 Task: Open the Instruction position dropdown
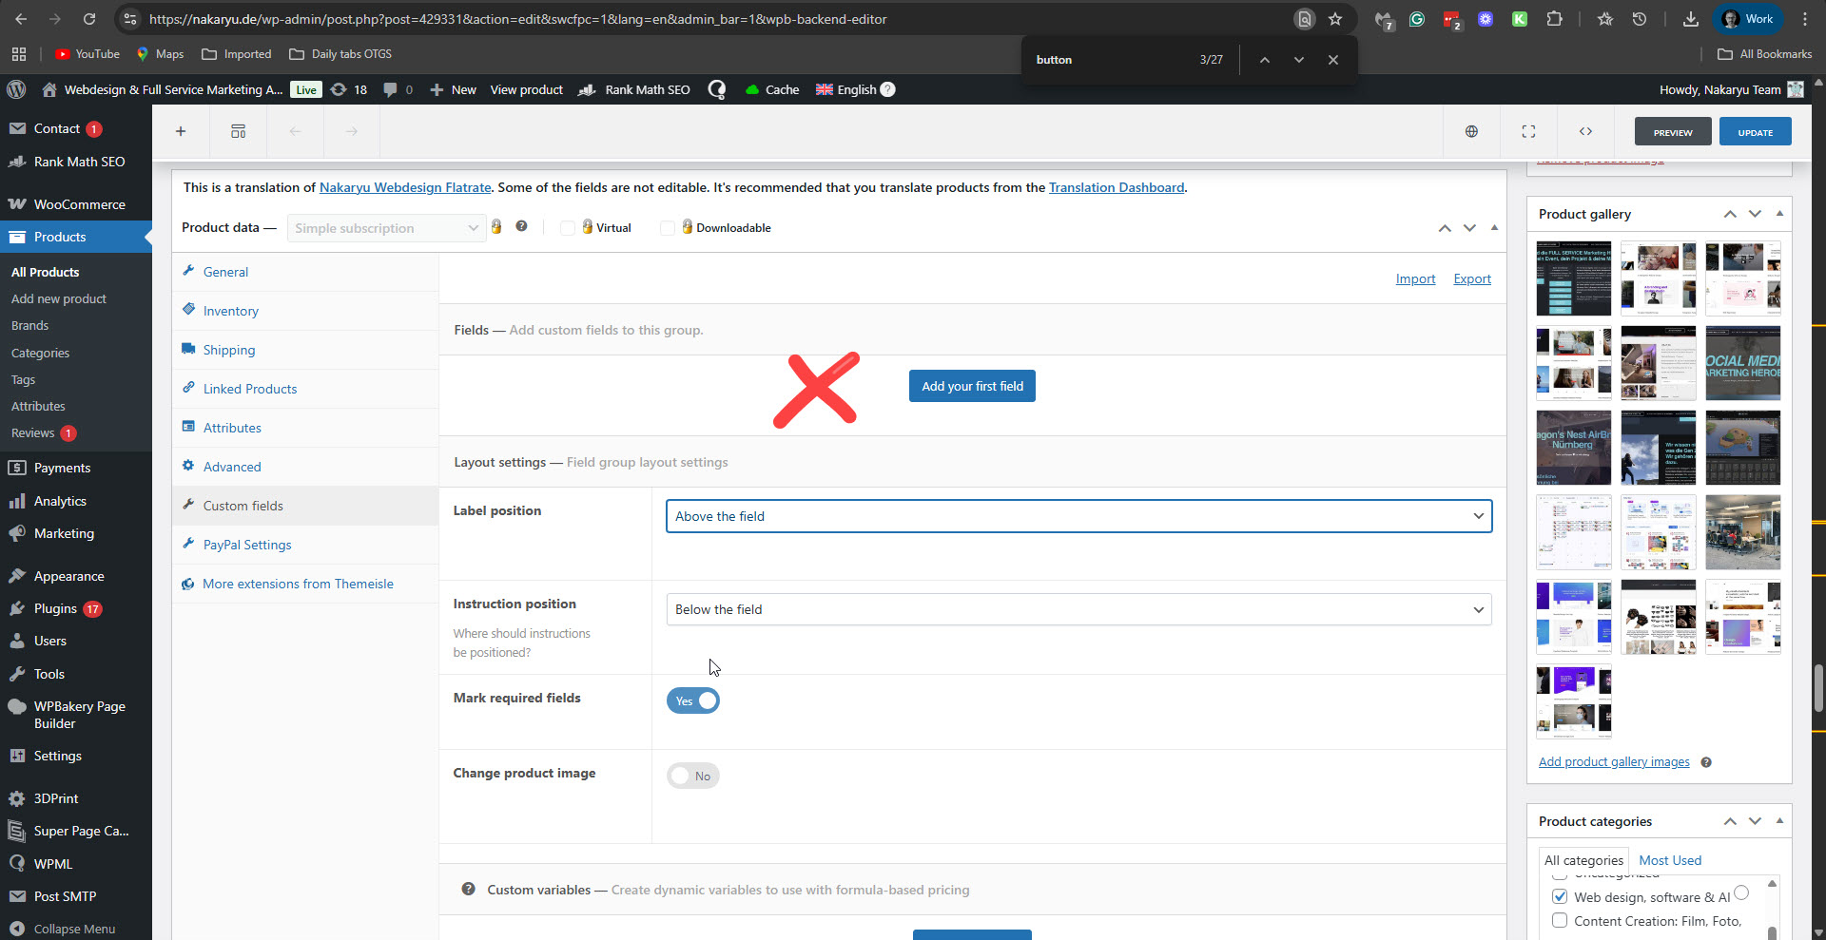[x=1078, y=609]
